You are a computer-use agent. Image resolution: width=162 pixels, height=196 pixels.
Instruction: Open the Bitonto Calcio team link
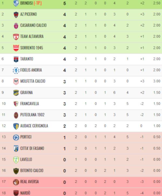(32, 171)
